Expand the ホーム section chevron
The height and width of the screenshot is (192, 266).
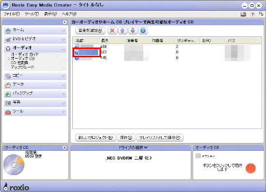[x=63, y=31]
